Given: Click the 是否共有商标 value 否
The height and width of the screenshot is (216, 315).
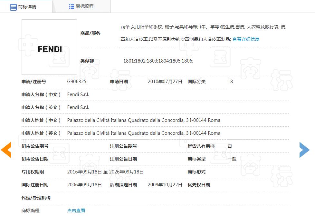Looking at the screenshot, I should pos(230,146).
